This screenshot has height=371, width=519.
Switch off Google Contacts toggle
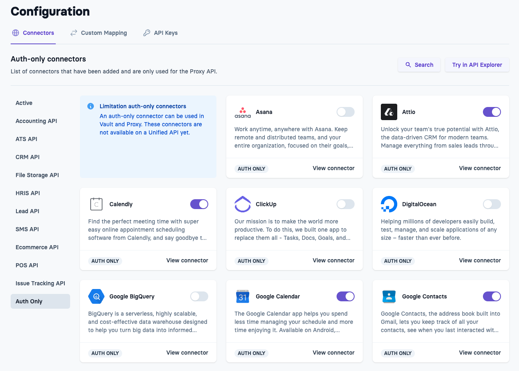click(492, 296)
